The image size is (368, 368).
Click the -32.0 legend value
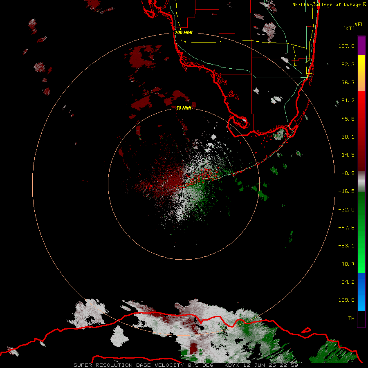pyautogui.click(x=346, y=210)
